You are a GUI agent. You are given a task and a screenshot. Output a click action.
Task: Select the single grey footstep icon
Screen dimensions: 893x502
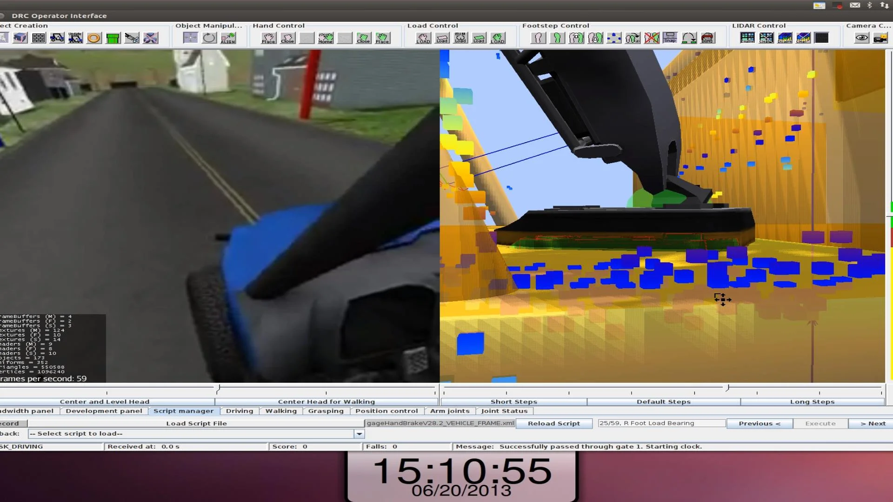coord(538,38)
